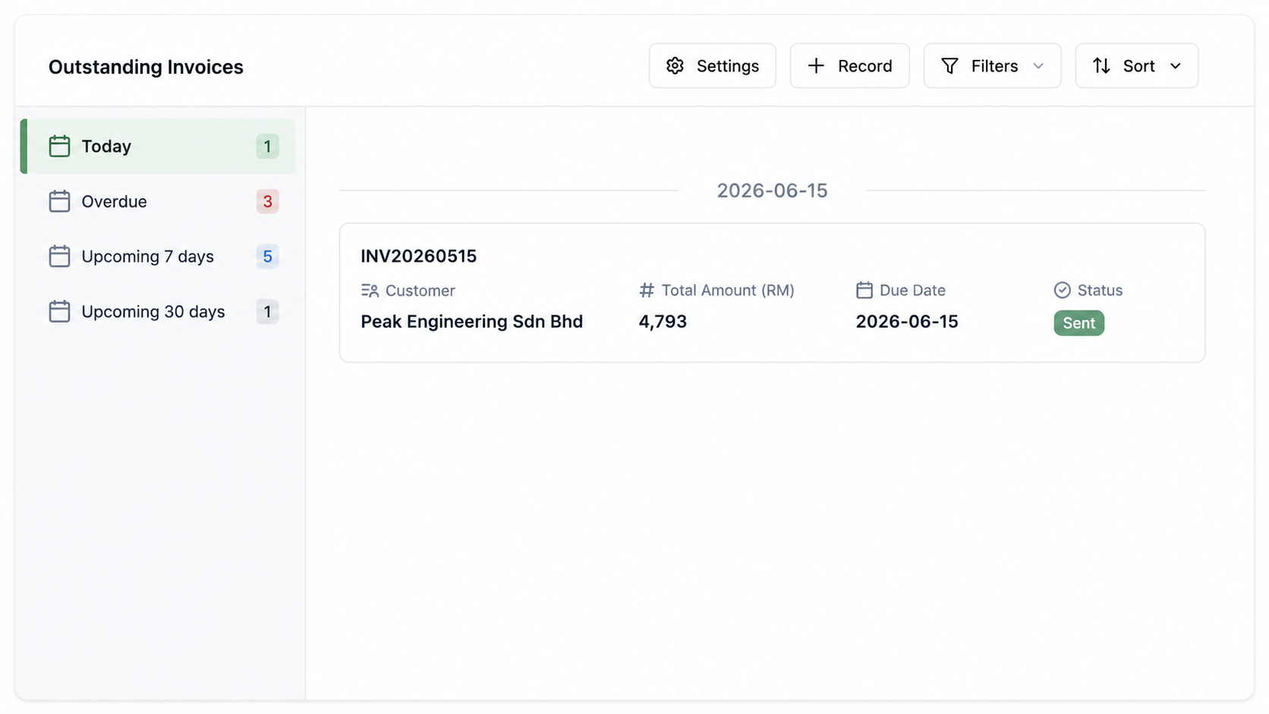Click calendar icon beside Upcoming 7 days

[59, 256]
